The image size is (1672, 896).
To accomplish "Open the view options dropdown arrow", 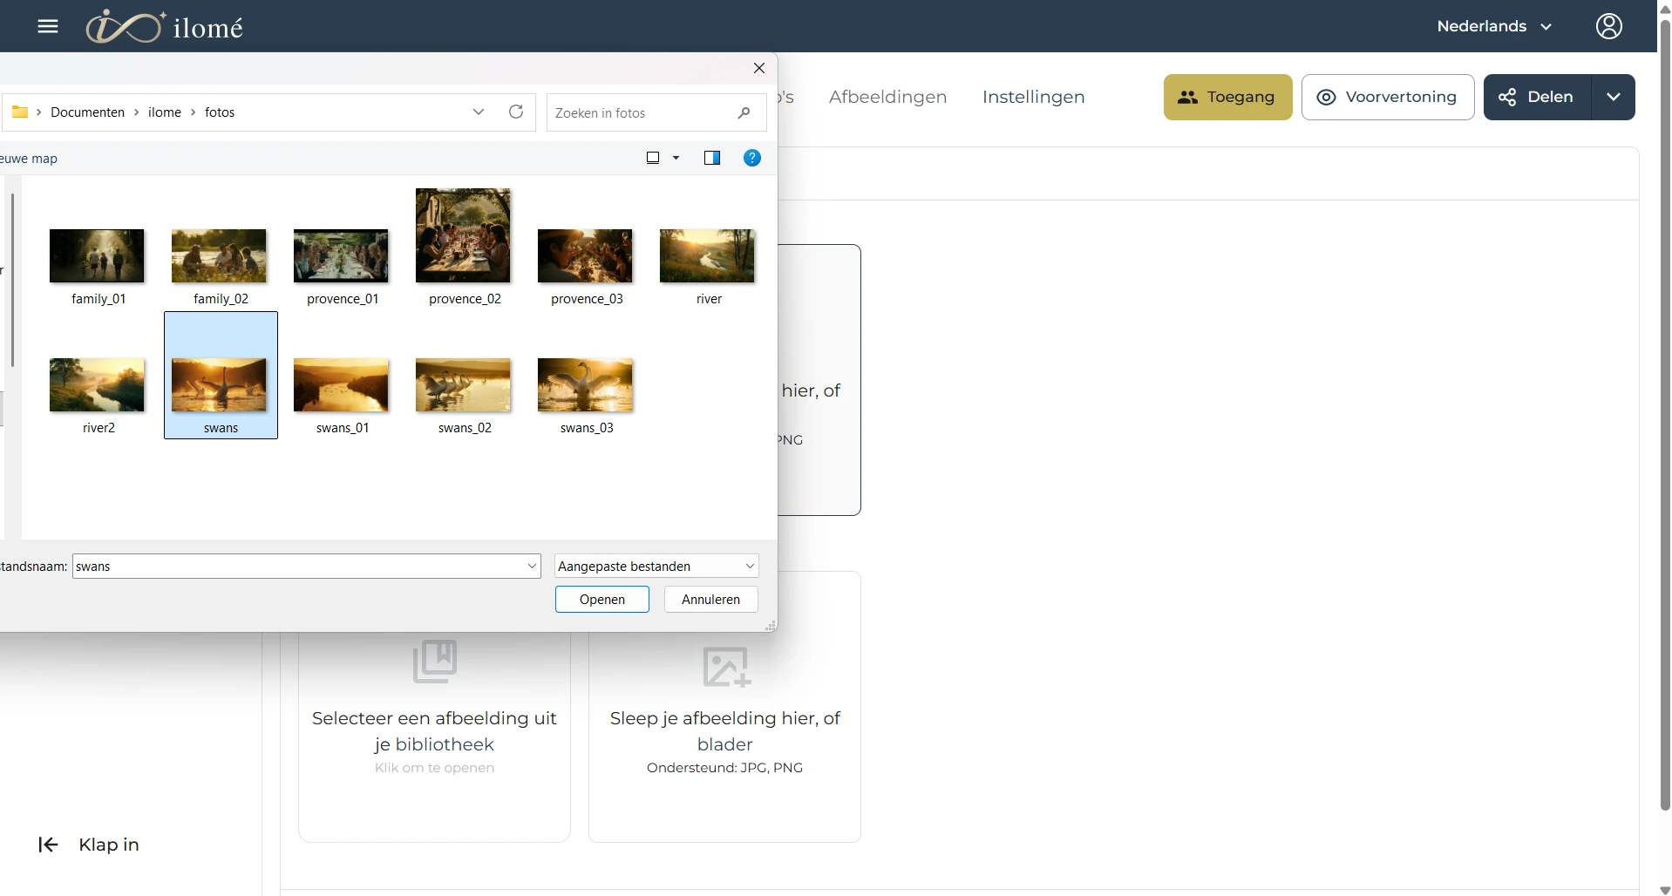I will 676,158.
